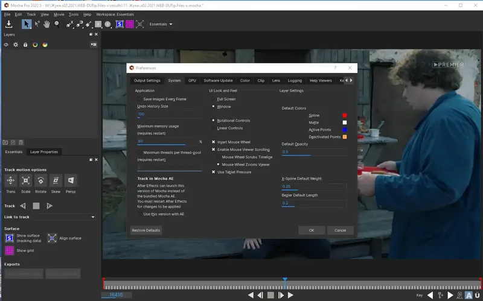483x301 pixels.
Task: Enable the Full Screen option
Action: coord(213,99)
